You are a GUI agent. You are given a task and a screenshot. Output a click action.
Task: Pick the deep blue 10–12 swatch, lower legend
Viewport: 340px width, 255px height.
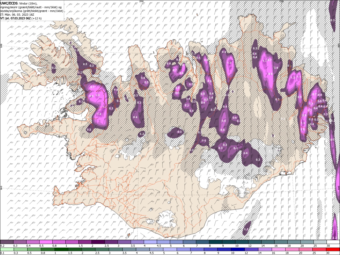coord(238,249)
